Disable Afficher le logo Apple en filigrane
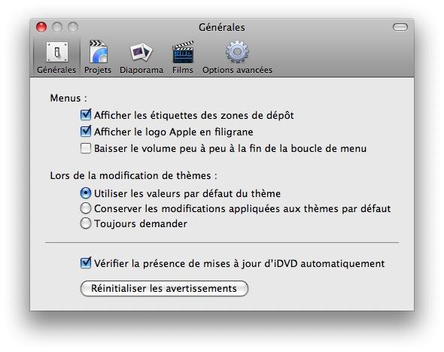The height and width of the screenshot is (352, 444). [x=86, y=132]
